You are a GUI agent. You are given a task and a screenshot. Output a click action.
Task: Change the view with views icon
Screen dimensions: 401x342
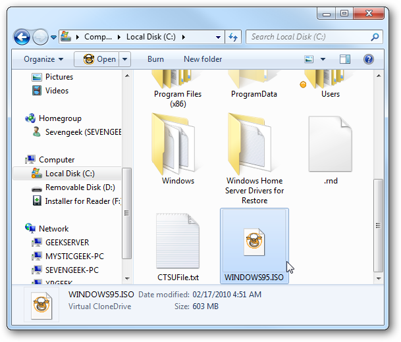[309, 59]
